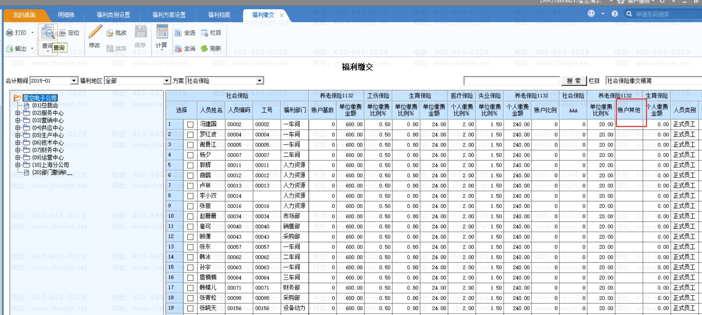Image resolution: width=702 pixels, height=315 pixels.
Task: Select the checkbox for row 10 赵珊珊
Action: click(x=190, y=217)
